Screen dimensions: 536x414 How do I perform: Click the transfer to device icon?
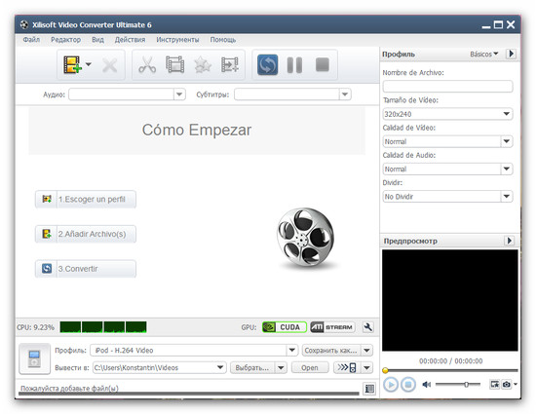tap(347, 367)
